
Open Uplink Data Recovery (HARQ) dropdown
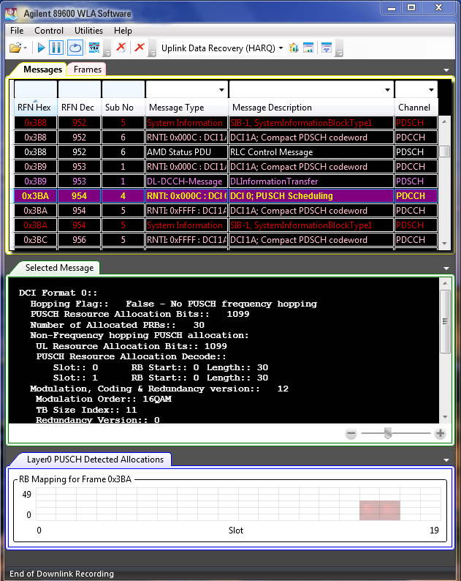[x=222, y=48]
